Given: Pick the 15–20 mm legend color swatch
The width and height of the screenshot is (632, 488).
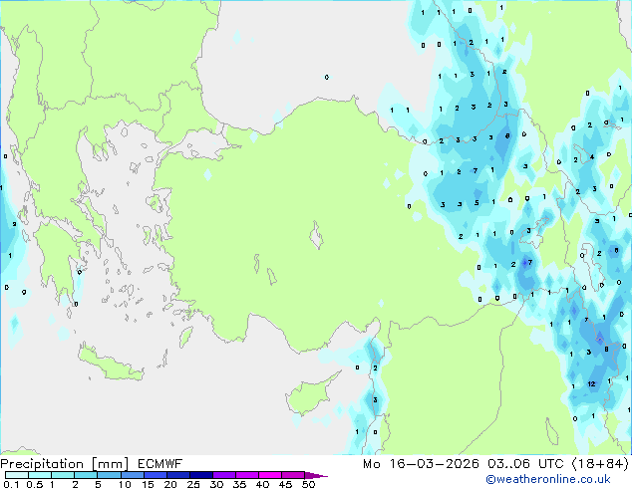Looking at the screenshot, I should coord(155,475).
